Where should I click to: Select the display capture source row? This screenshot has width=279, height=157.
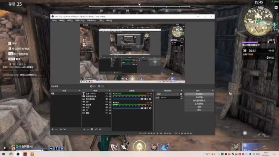[x=96, y=99]
